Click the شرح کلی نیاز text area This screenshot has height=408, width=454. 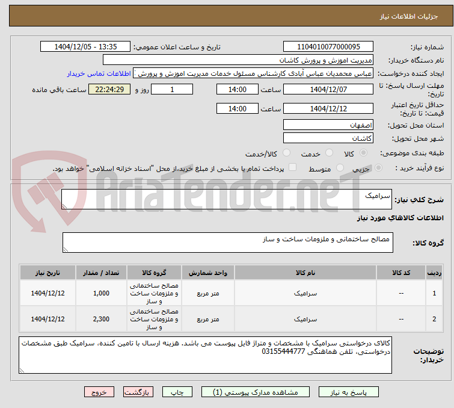pos(227,199)
